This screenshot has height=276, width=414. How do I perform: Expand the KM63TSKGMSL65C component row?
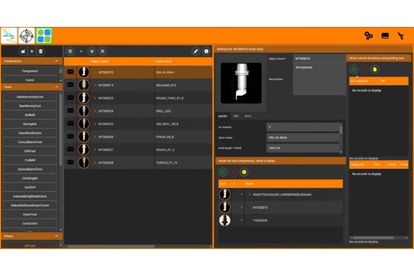click(248, 195)
